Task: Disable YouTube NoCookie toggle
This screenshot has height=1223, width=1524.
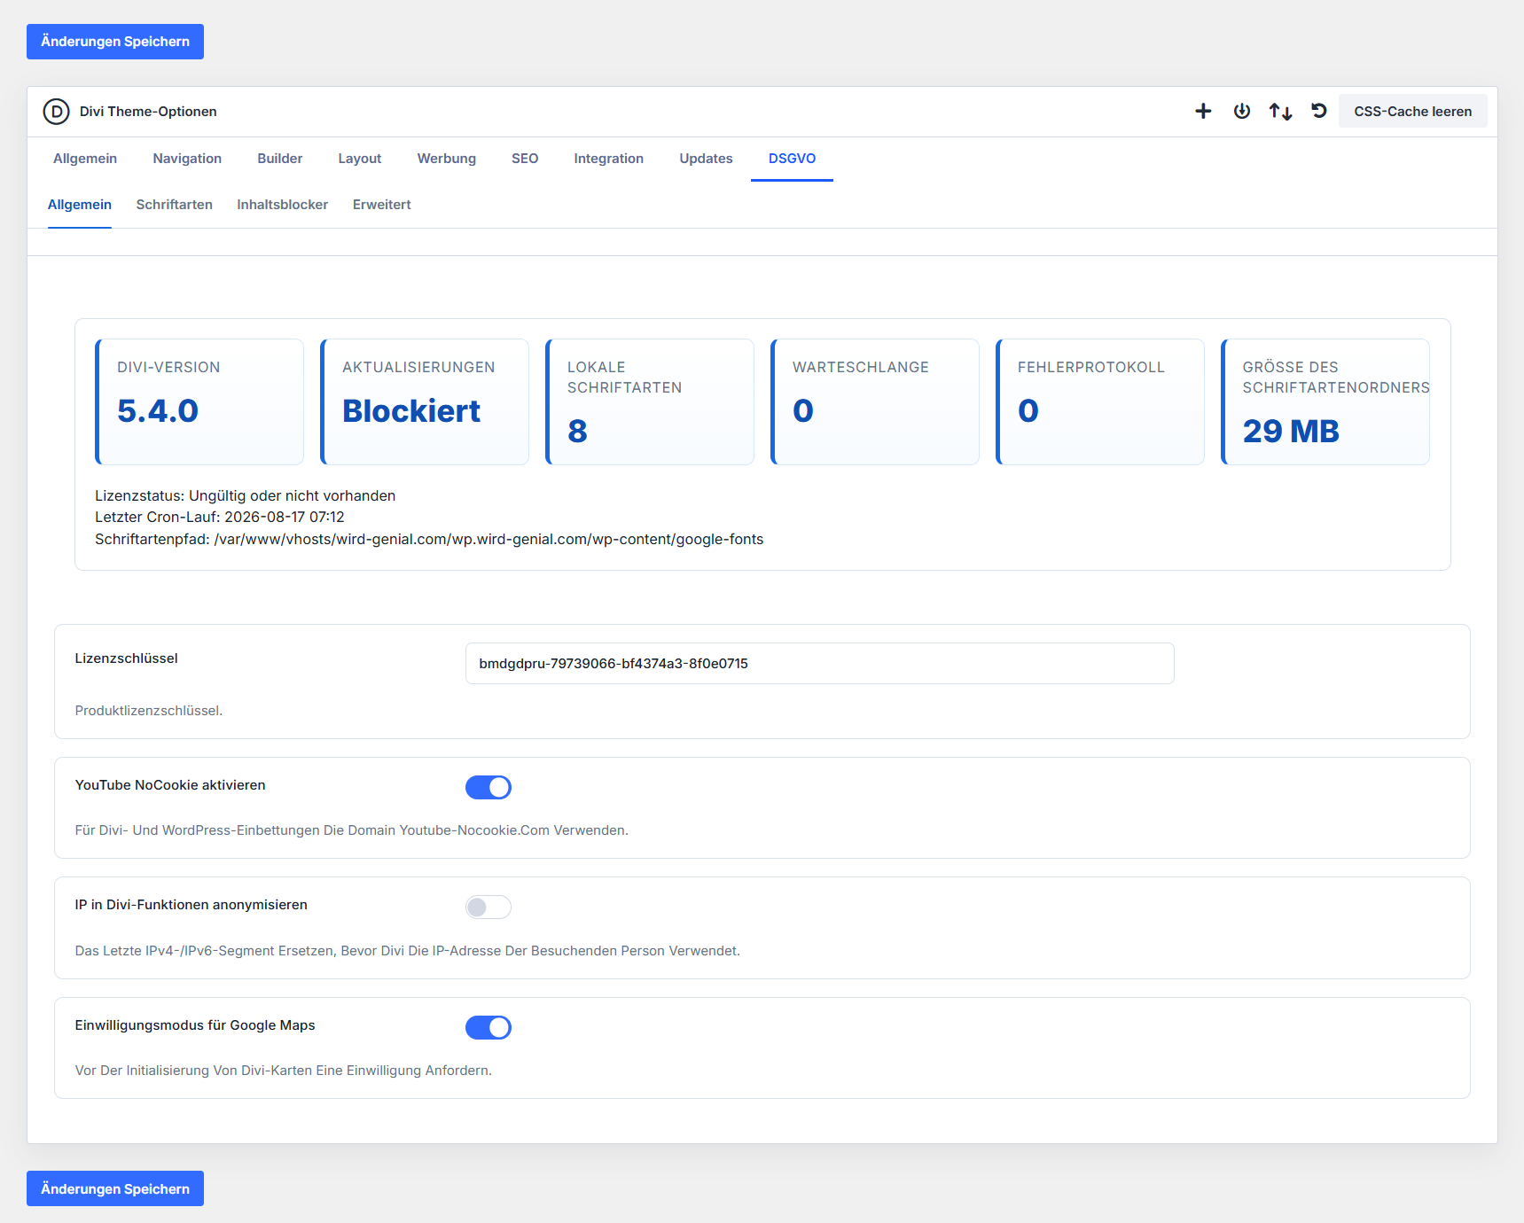Action: pyautogui.click(x=488, y=787)
